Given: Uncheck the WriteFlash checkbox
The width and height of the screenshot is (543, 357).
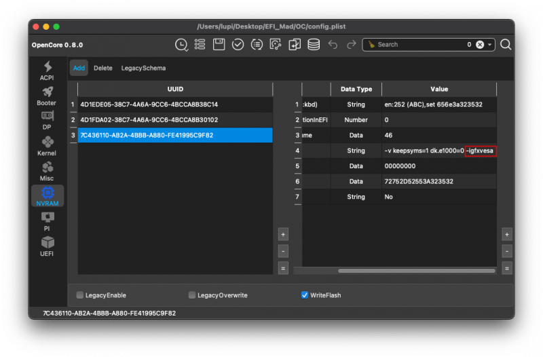Looking at the screenshot, I should pyautogui.click(x=305, y=295).
